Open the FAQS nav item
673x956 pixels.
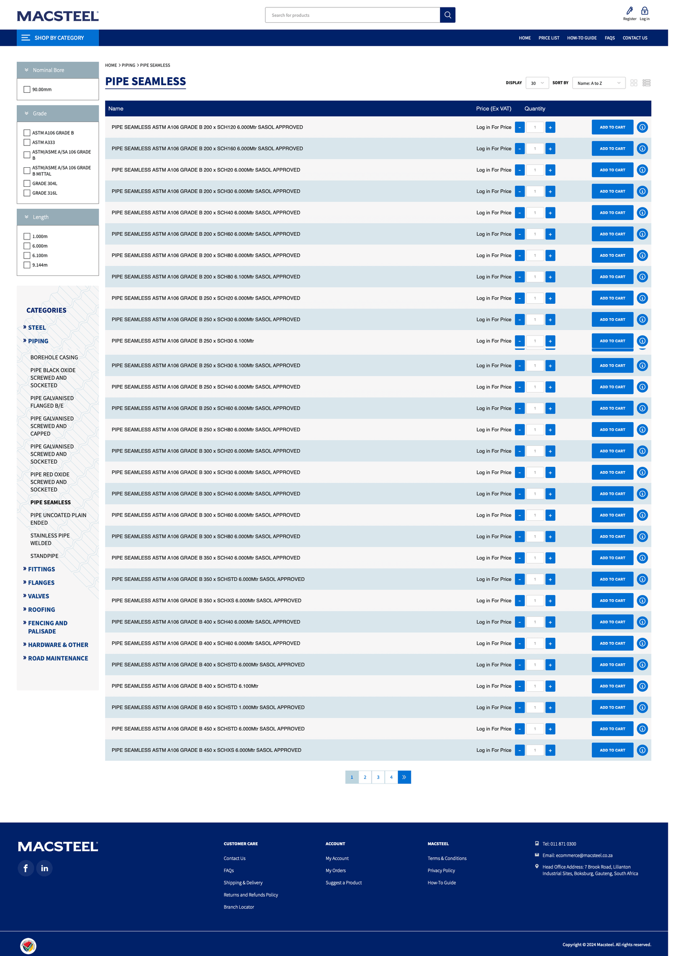pyautogui.click(x=610, y=38)
